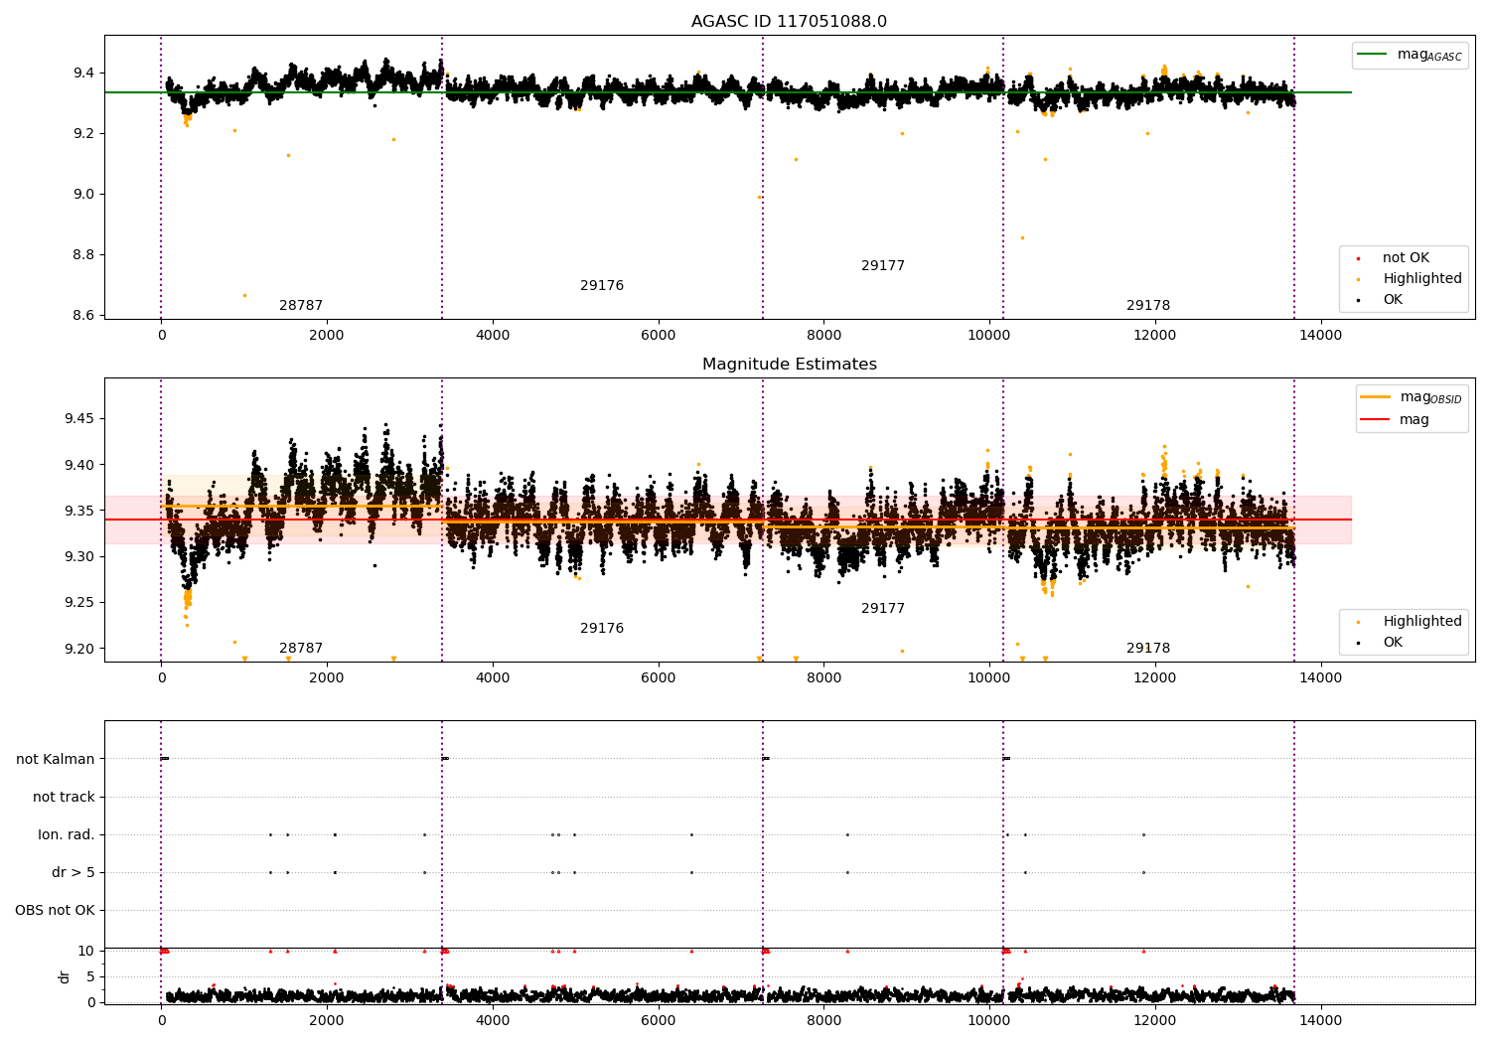Select the 9.0 y-axis tick in top plot

click(83, 194)
